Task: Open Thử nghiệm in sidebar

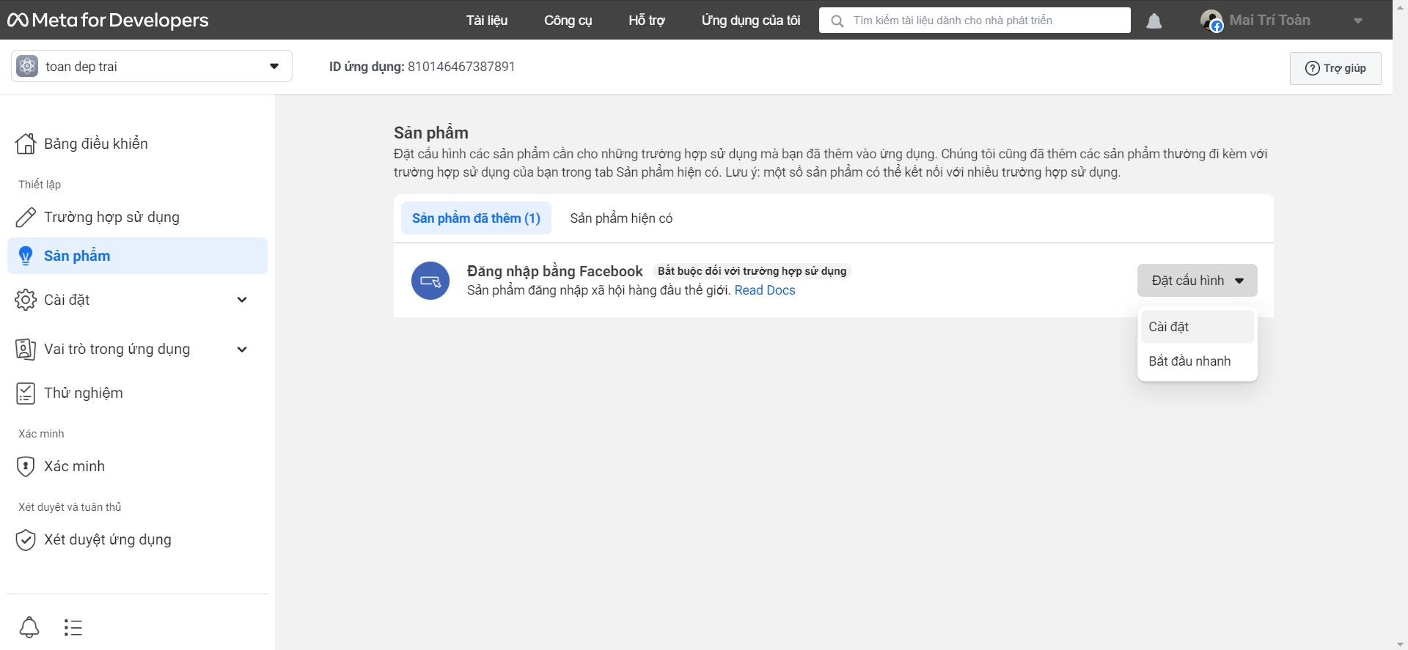Action: tap(137, 393)
